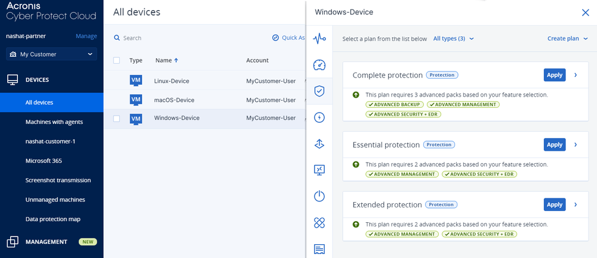Apply the Complete protection plan
Viewport: 597px width, 258px height.
555,75
